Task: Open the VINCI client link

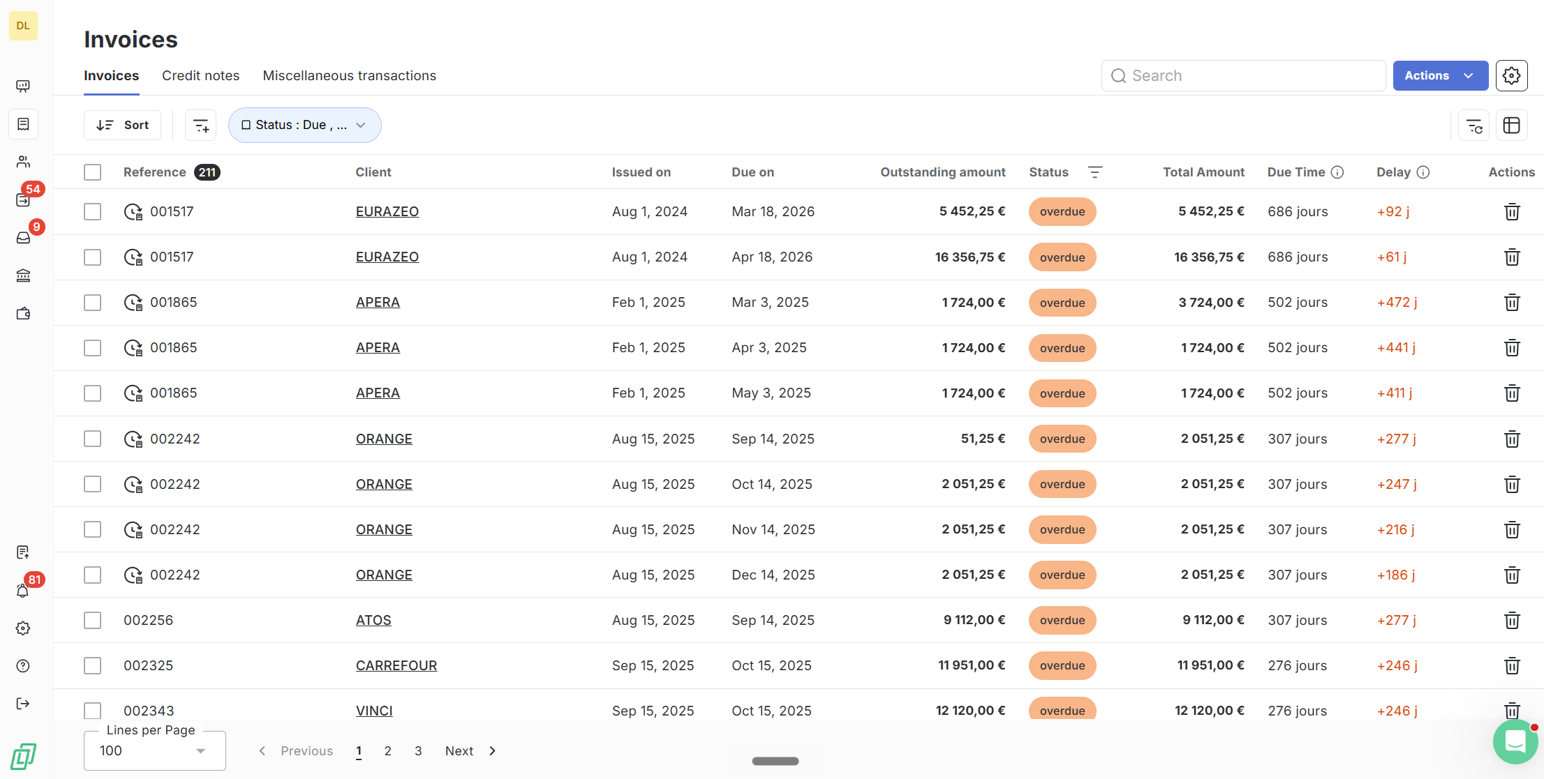Action: coord(374,711)
